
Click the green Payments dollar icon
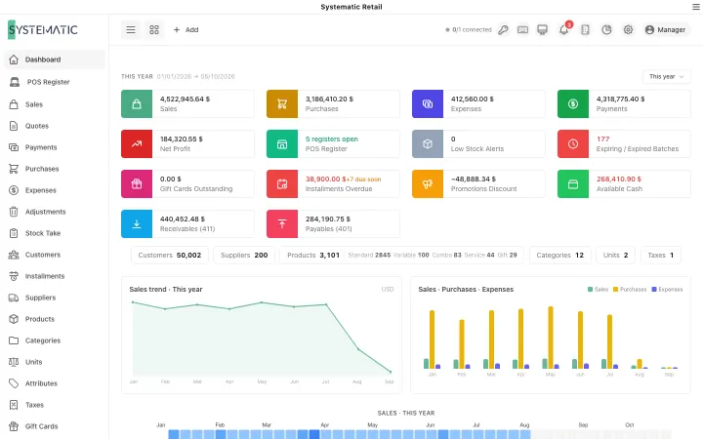click(573, 104)
